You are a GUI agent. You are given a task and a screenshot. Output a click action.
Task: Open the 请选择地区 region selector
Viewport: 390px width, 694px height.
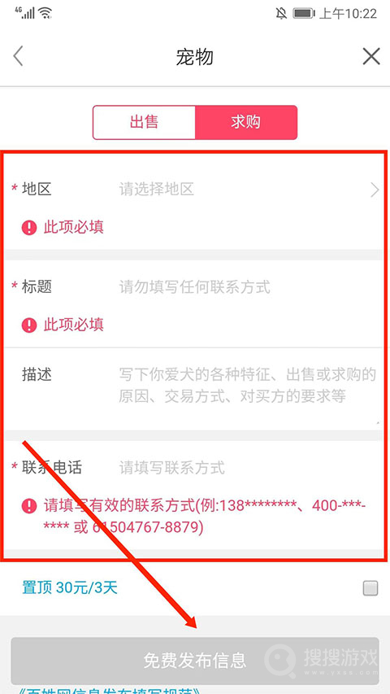pos(156,190)
